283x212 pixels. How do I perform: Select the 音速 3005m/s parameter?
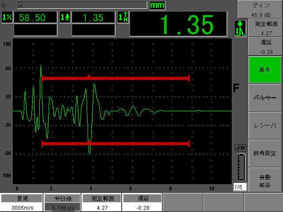21,203
